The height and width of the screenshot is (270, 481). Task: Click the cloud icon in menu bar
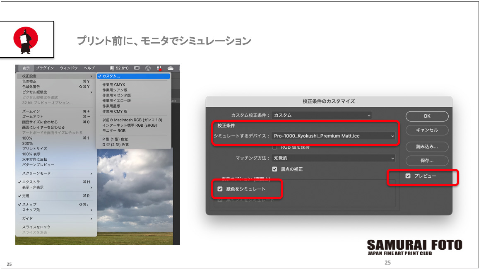(x=170, y=68)
